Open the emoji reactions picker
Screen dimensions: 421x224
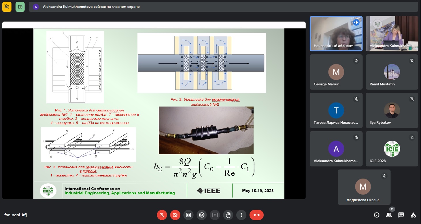point(202,215)
